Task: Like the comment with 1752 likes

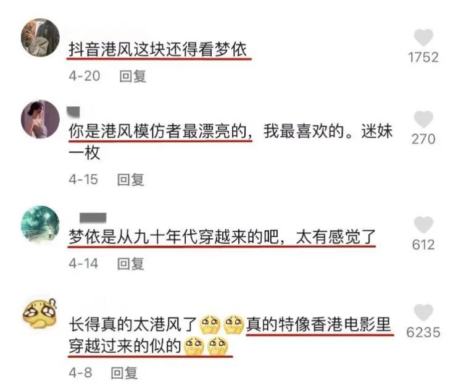Action: [x=423, y=37]
